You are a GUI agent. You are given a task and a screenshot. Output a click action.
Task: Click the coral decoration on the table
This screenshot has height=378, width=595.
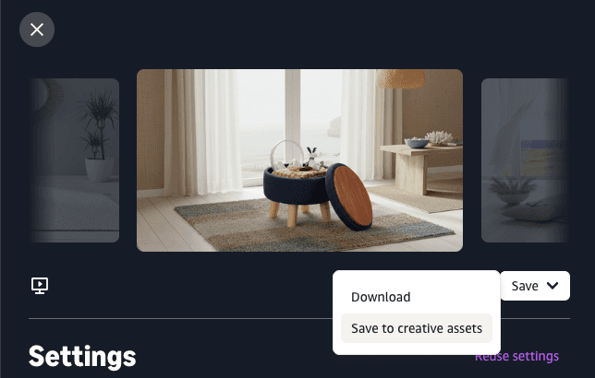[x=439, y=138]
